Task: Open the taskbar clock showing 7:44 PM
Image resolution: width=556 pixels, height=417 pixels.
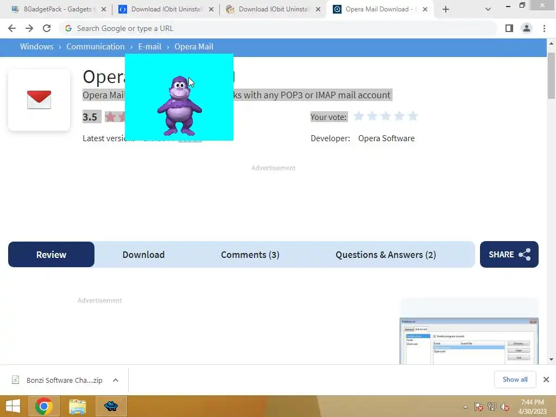Action: click(x=532, y=407)
